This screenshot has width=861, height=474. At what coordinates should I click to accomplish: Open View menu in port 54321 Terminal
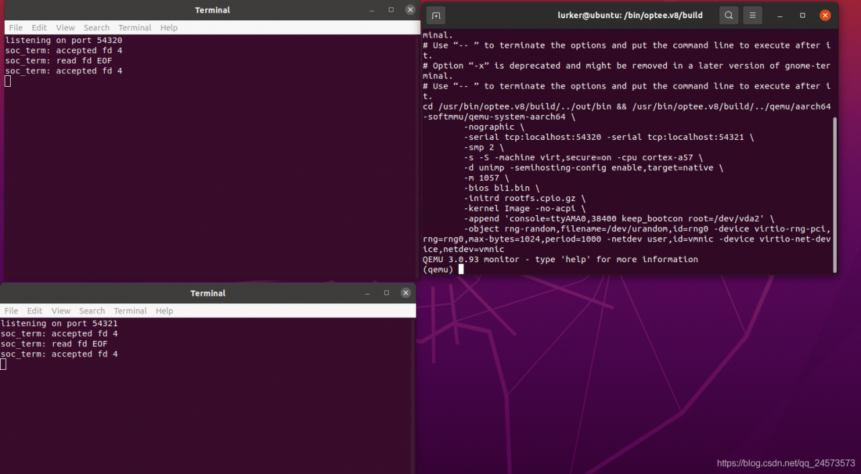click(x=61, y=311)
